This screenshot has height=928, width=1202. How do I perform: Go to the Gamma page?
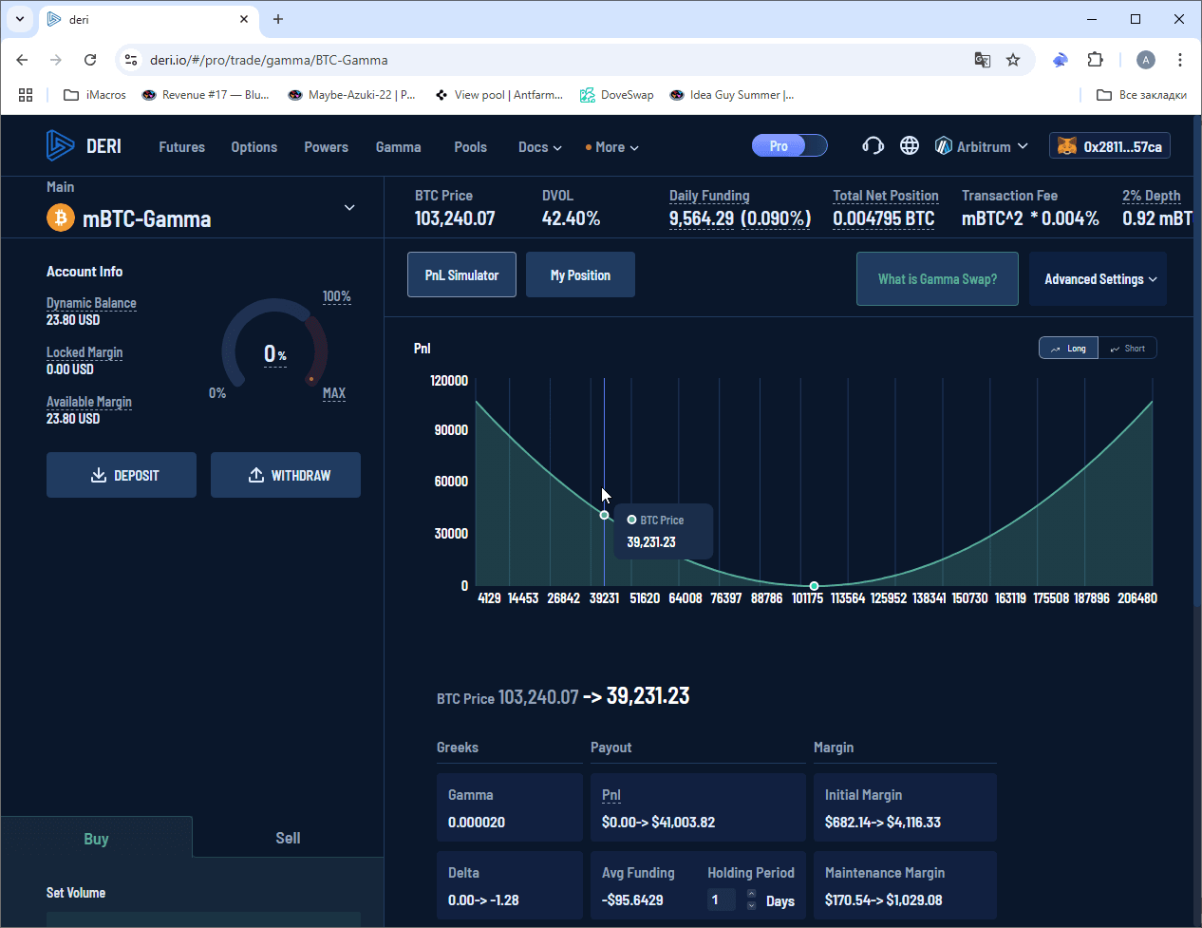pyautogui.click(x=399, y=147)
